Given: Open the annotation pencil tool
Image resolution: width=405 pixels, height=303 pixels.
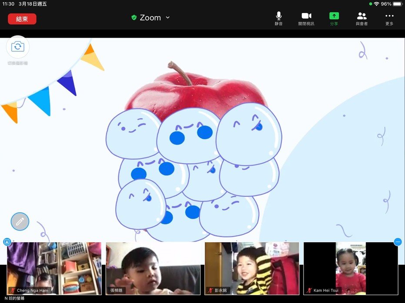Looking at the screenshot, I should coord(20,221).
